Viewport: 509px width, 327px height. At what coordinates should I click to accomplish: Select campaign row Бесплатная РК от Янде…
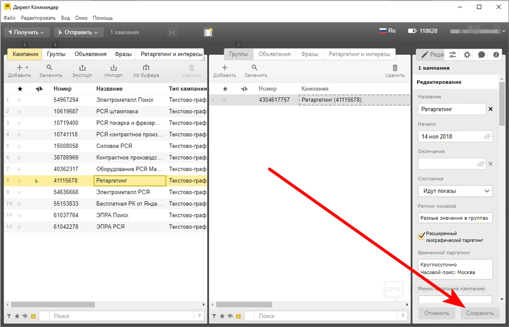point(105,203)
